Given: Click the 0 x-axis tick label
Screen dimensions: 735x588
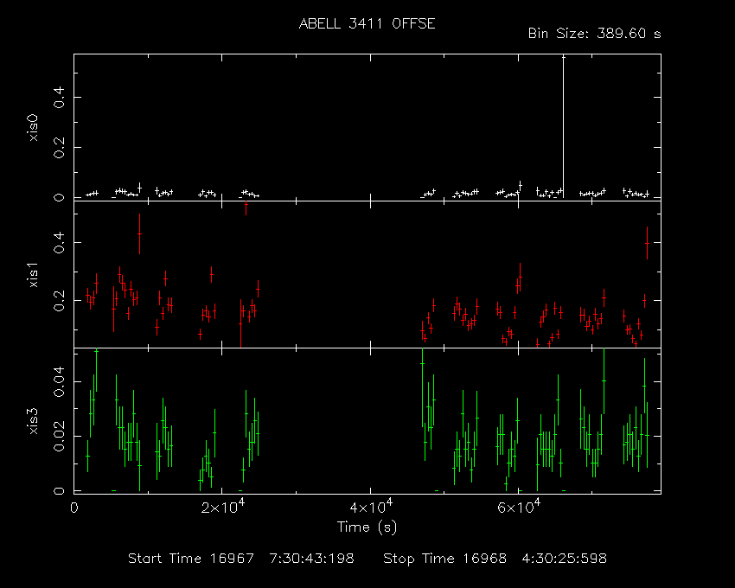Looking at the screenshot, I should (x=74, y=508).
